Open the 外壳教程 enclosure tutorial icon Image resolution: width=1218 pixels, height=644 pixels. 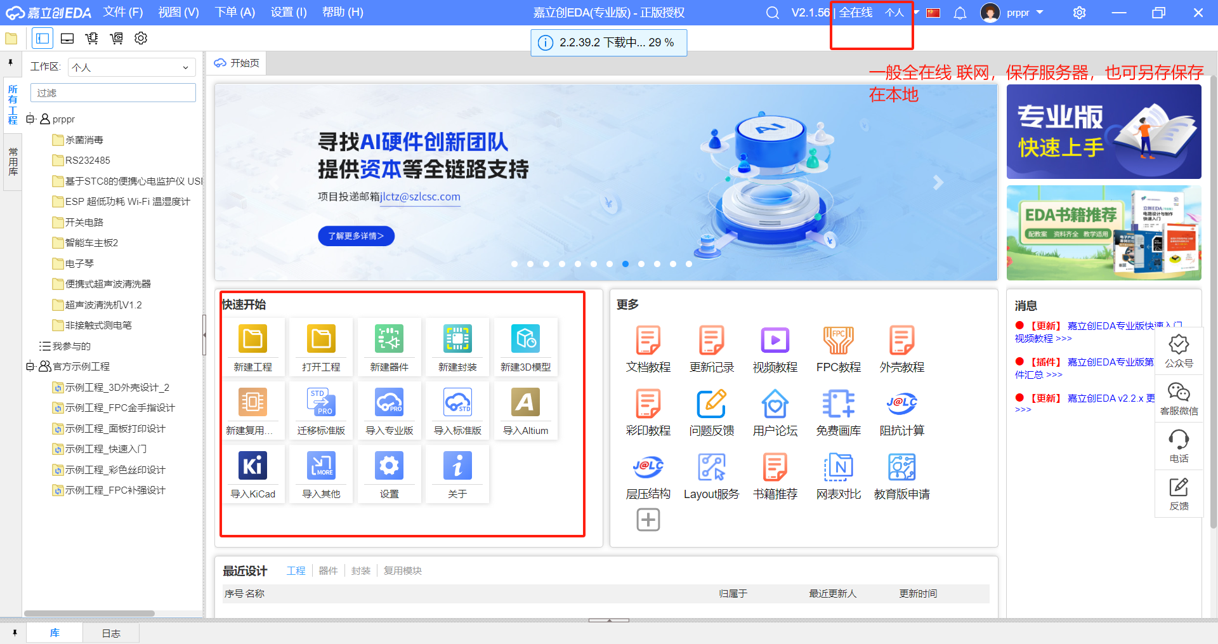point(902,340)
